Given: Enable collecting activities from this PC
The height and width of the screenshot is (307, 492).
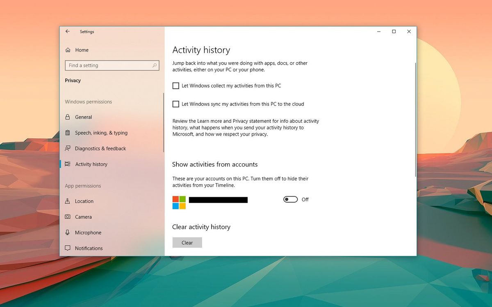Looking at the screenshot, I should 176,86.
